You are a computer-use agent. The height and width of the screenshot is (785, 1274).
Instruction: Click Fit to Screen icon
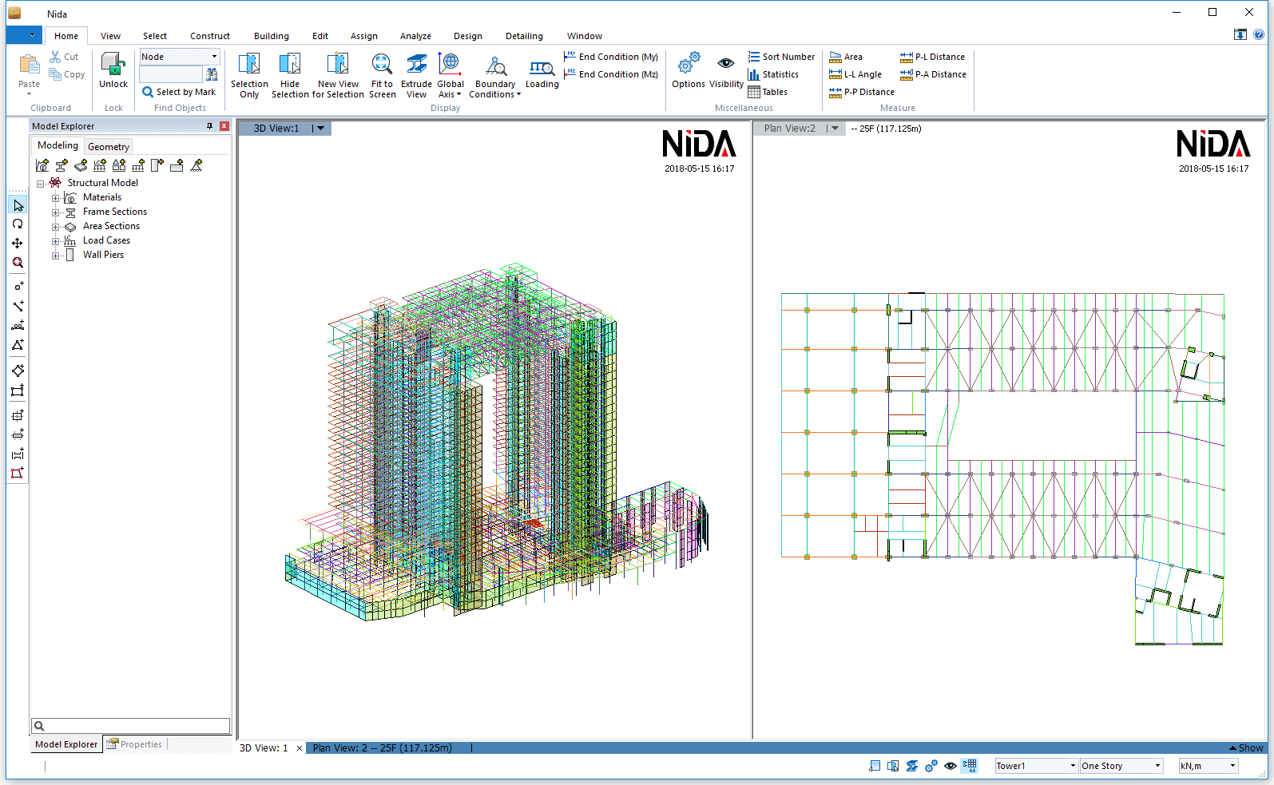tap(382, 64)
